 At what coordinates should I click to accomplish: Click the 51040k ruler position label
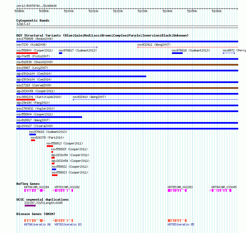click(x=168, y=11)
